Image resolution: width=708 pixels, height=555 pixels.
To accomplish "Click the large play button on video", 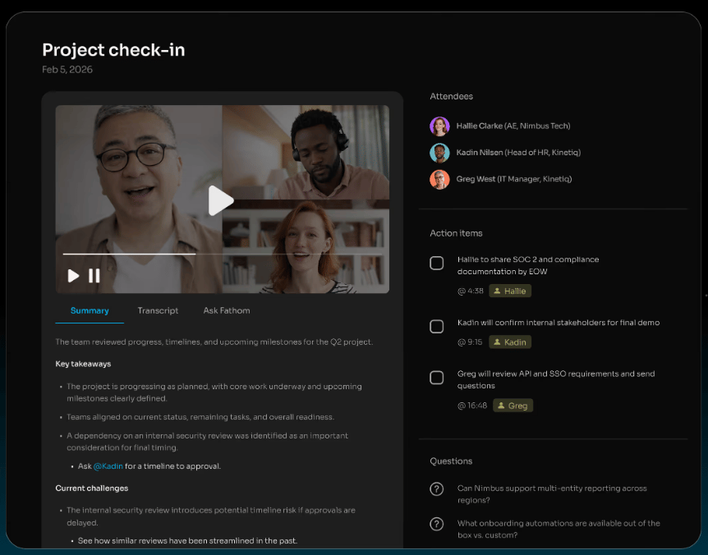I will [x=221, y=200].
